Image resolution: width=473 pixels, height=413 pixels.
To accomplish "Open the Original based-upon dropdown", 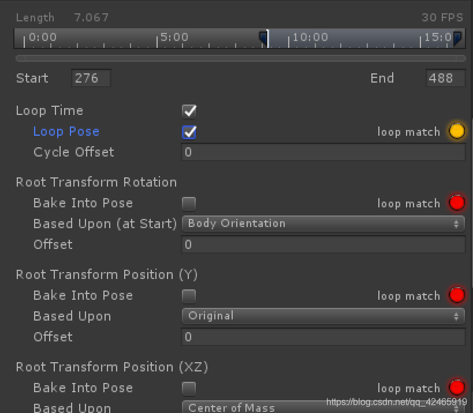I will [323, 316].
